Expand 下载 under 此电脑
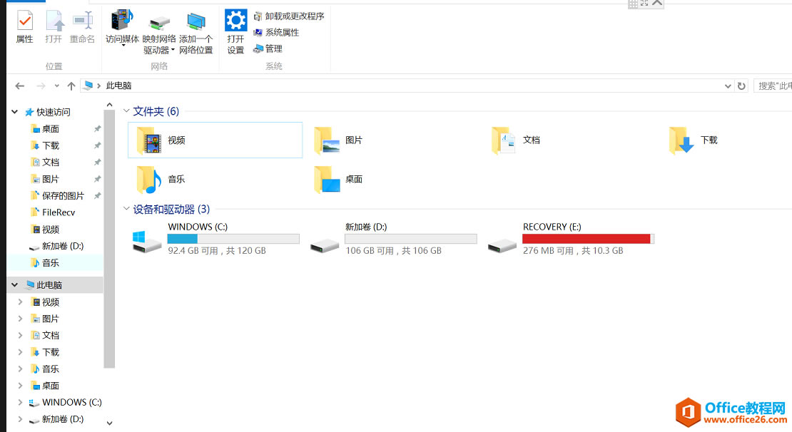This screenshot has width=792, height=432. [20, 351]
